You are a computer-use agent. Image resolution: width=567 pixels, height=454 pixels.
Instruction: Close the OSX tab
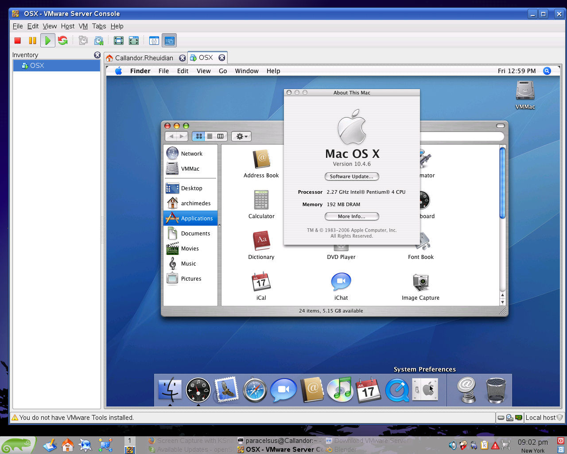[222, 58]
